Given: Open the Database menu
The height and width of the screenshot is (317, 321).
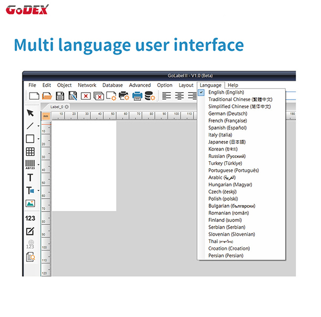Looking at the screenshot, I should click(112, 85).
